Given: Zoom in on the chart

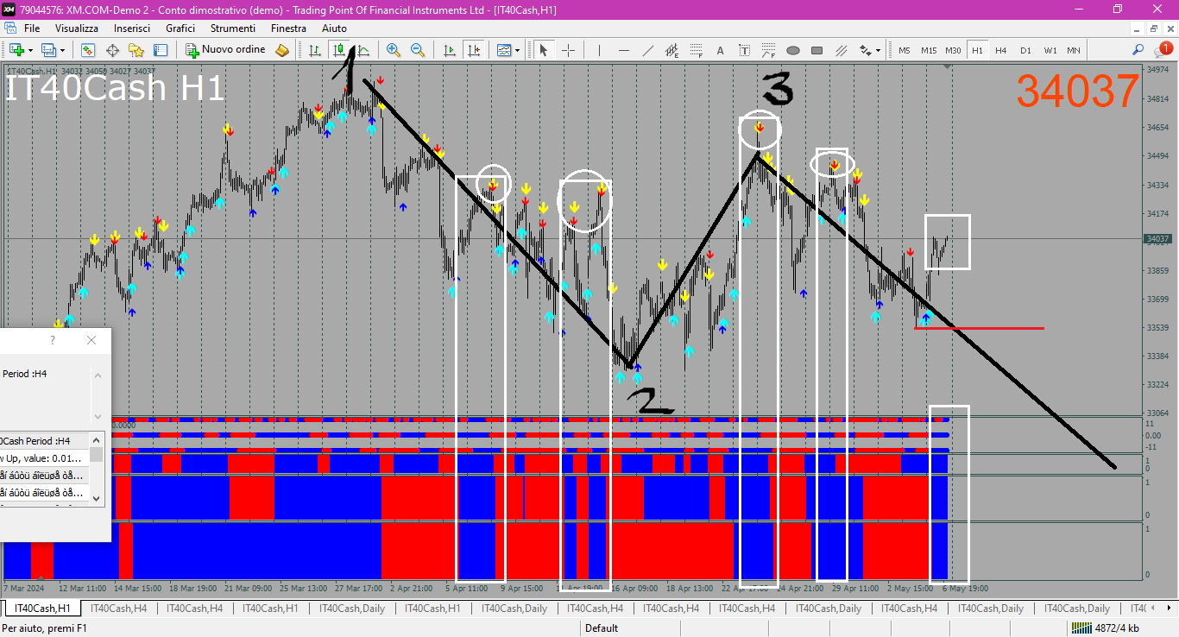Looking at the screenshot, I should [x=394, y=50].
